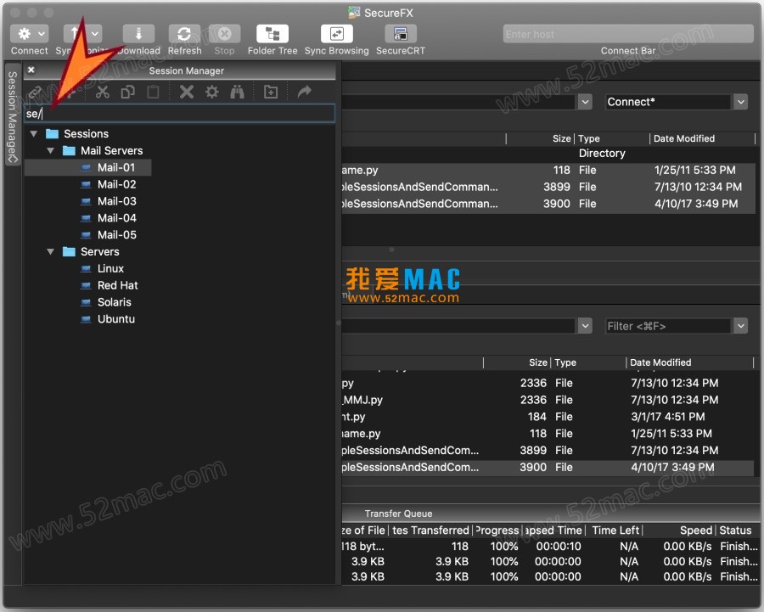Select the Mail-05 session
Screen dimensions: 764x612
[117, 235]
